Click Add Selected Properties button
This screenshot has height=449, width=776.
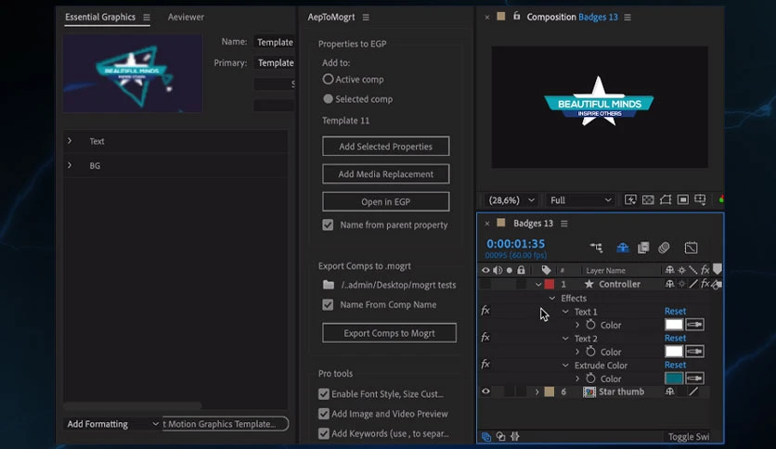pyautogui.click(x=385, y=147)
